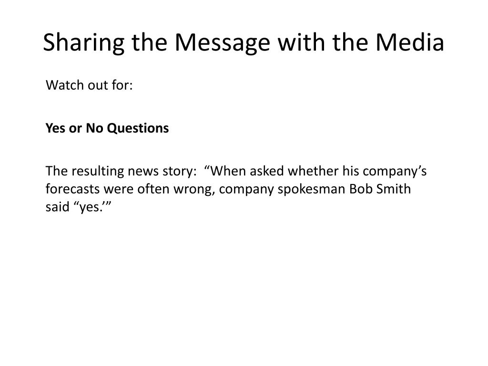Click the name "Bob Smith" in the paragraph
Screen dimensions: 488x366
click(x=380, y=189)
